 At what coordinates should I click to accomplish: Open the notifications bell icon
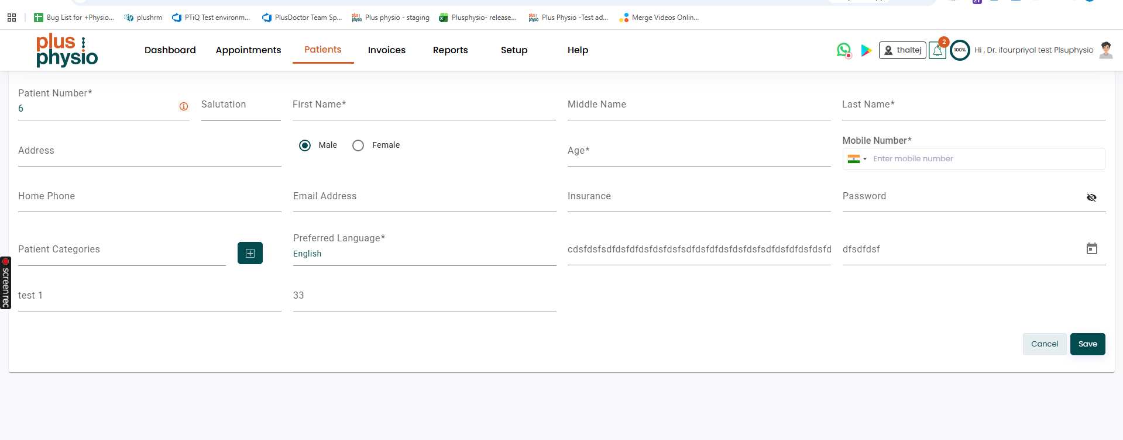tap(937, 51)
